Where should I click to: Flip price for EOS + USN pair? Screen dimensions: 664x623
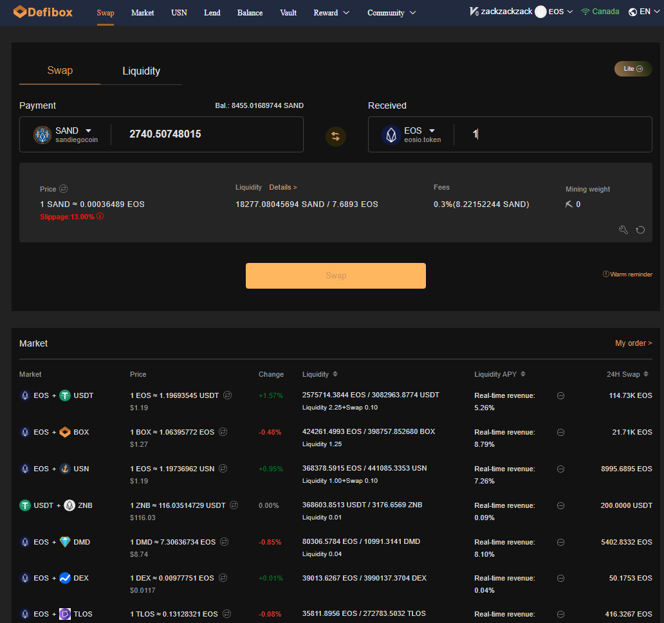pos(223,468)
